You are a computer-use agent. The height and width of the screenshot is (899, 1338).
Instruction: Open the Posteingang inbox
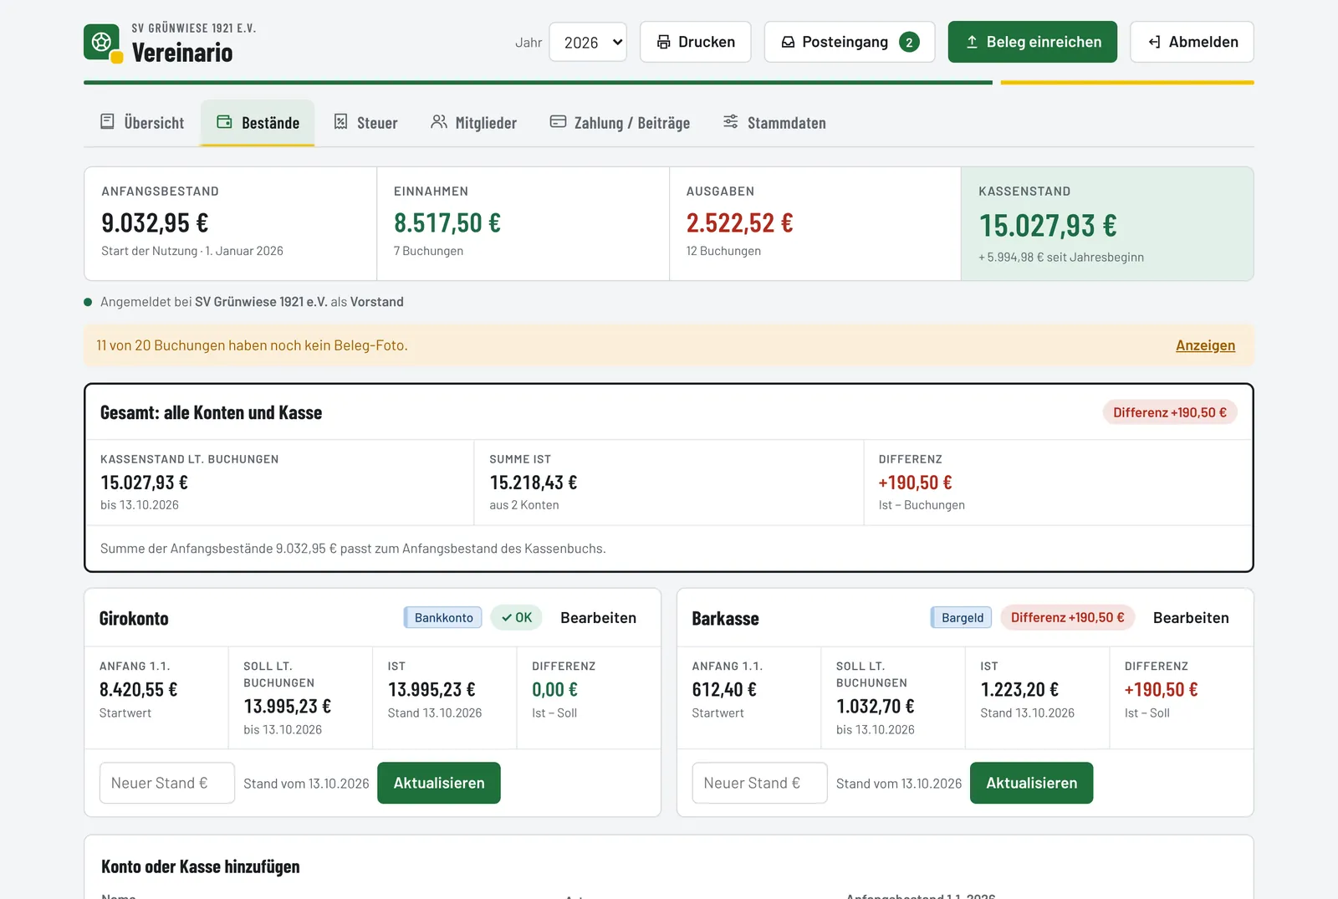coord(850,42)
